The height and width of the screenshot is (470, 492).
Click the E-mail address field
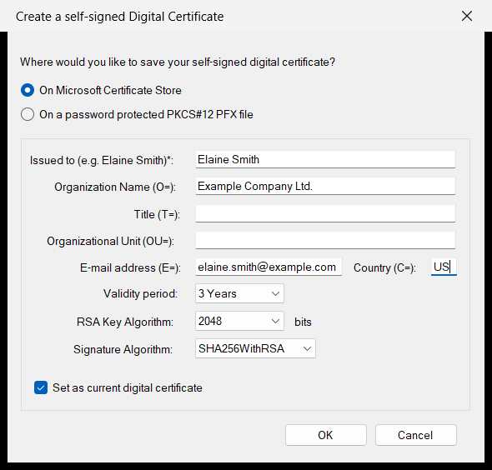269,267
